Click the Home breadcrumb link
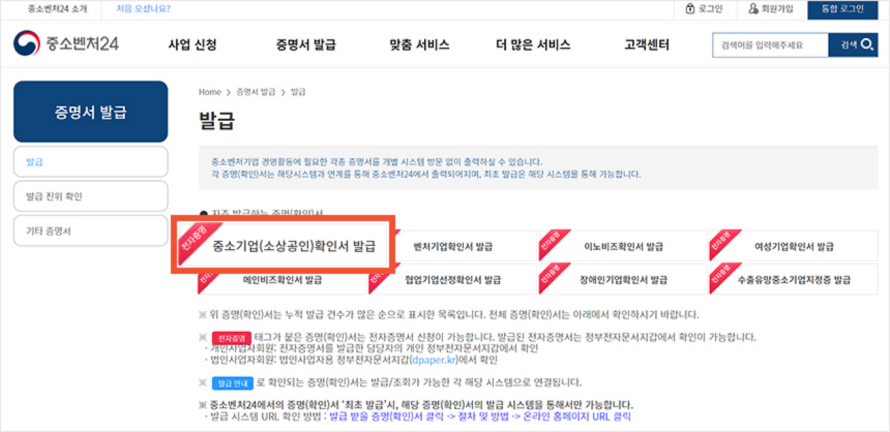This screenshot has width=890, height=432. click(x=209, y=92)
